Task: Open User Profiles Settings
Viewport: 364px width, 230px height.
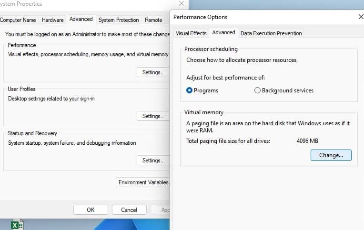Action: (153, 116)
